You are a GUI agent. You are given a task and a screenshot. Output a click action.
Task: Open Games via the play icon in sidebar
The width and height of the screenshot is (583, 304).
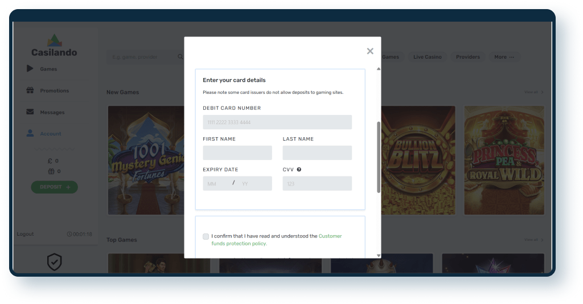coord(30,69)
